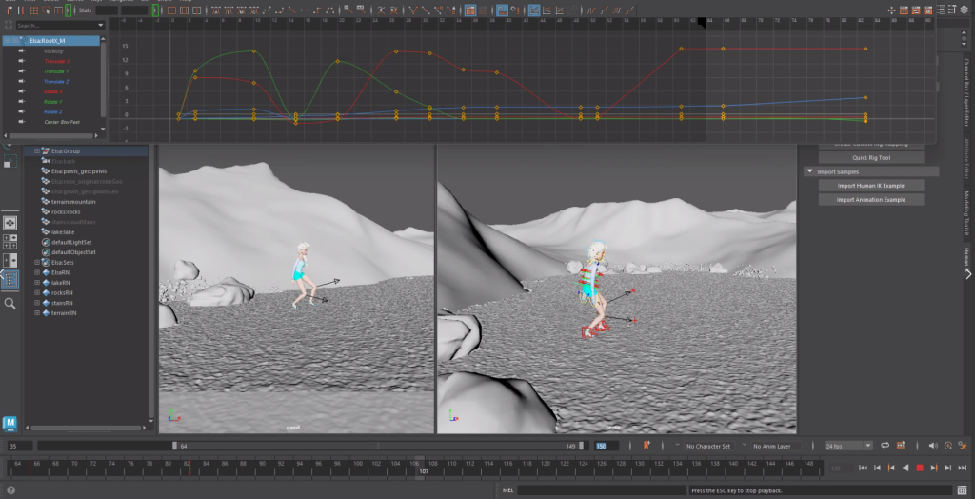The image size is (975, 499).
Task: Open the 24 fps dropdown
Action: [848, 446]
